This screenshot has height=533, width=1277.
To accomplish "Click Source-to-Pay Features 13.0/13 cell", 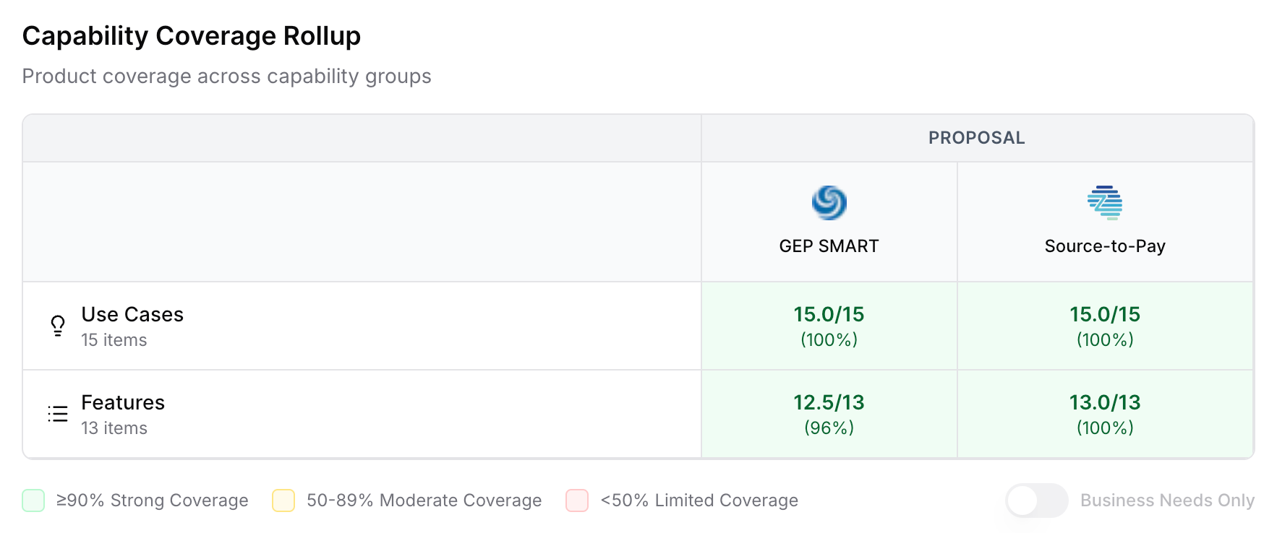I will click(1104, 414).
